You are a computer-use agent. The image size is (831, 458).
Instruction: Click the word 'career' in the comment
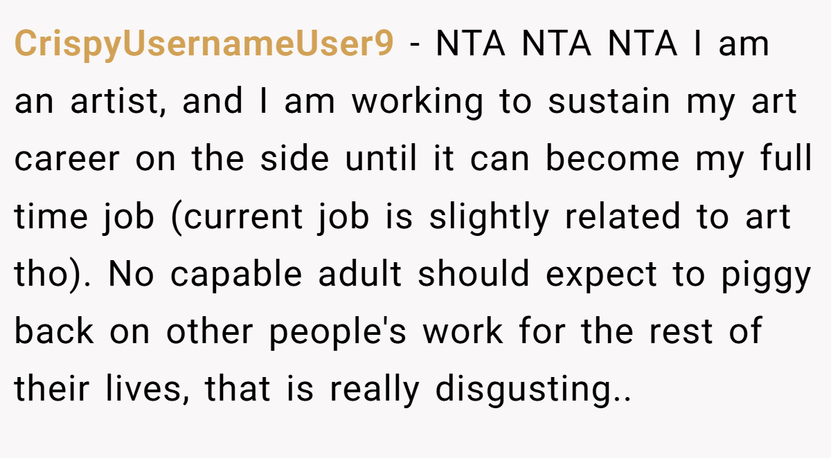[x=68, y=160]
